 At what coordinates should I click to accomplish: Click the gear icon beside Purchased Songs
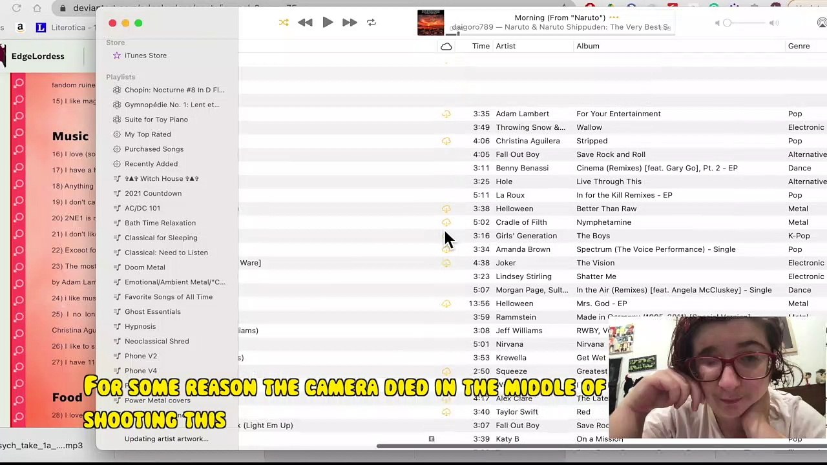(x=117, y=149)
